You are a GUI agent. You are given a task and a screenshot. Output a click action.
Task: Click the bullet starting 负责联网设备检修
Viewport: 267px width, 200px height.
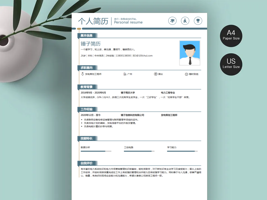click(x=111, y=120)
